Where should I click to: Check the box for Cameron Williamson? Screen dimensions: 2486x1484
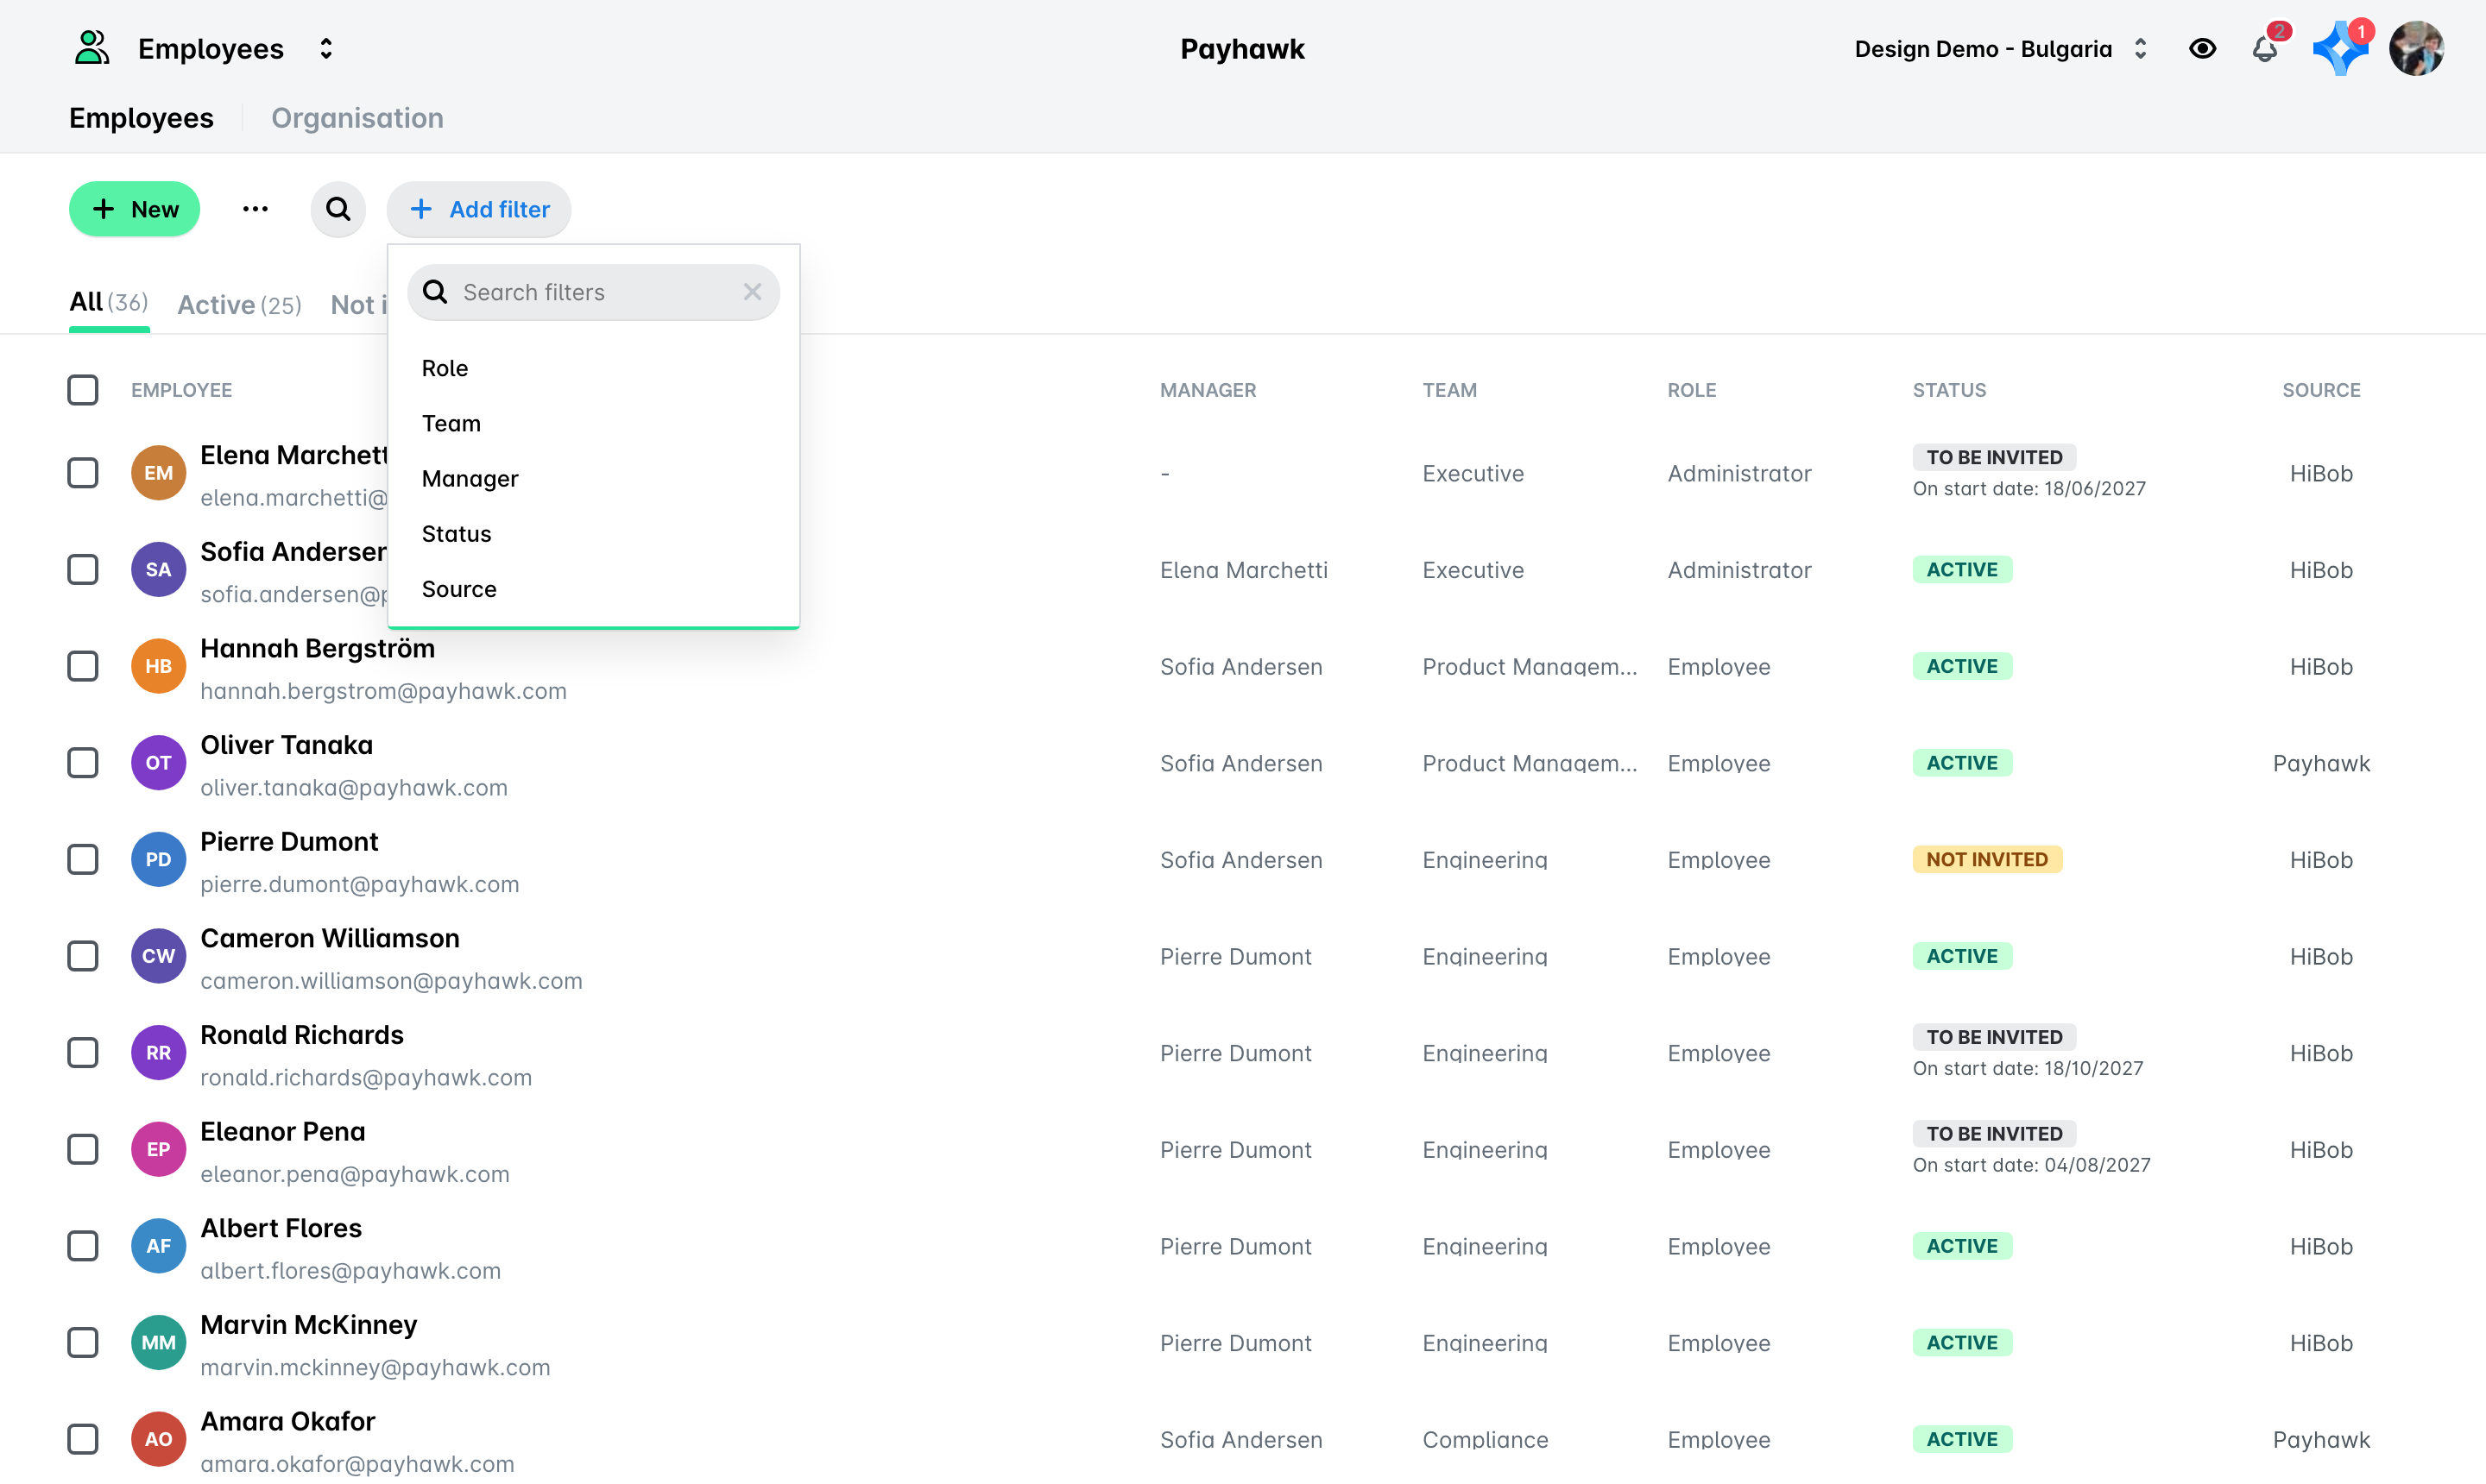click(x=83, y=956)
